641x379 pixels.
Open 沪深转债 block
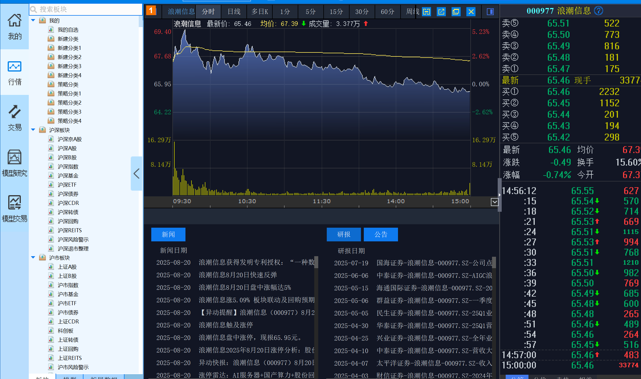click(68, 212)
